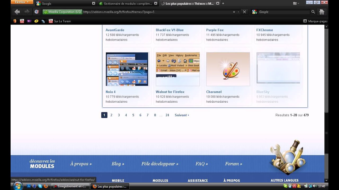339x190 pixels.
Task: Click the Forward navigation arrow
Action: click(27, 12)
